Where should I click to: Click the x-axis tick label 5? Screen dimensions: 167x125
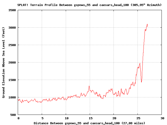43,118
